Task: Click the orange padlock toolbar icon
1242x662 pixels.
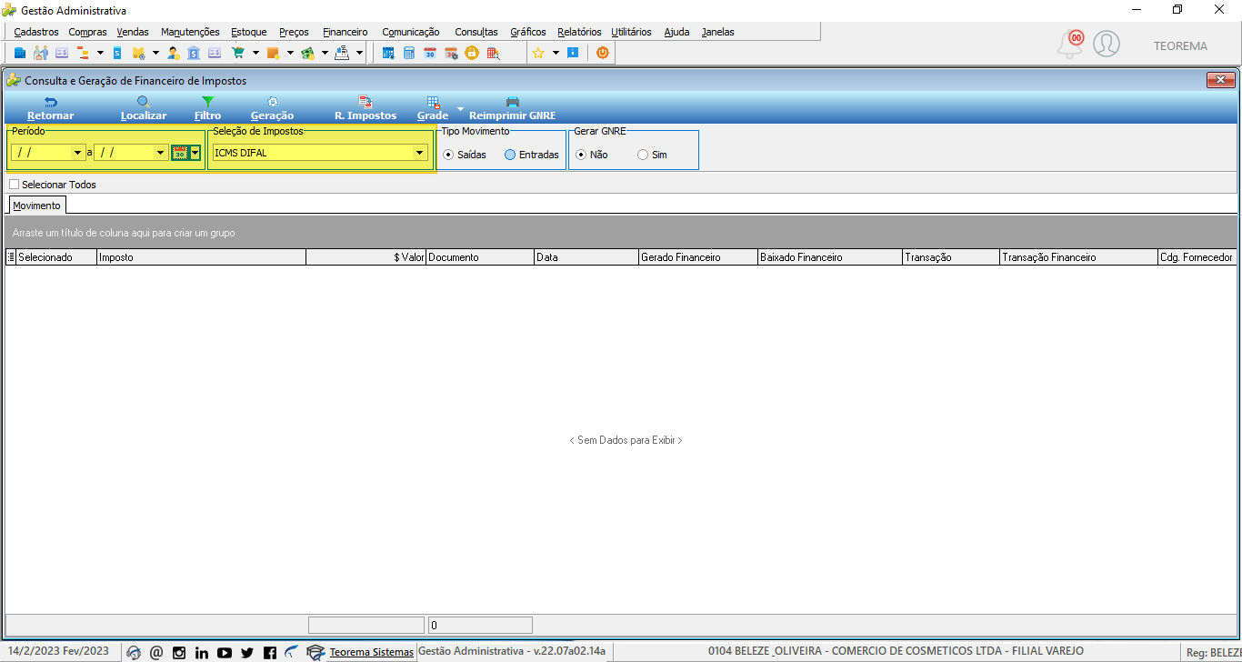Action: [472, 53]
